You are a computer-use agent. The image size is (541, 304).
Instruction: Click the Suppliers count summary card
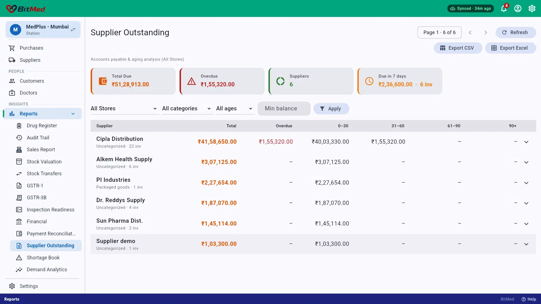tap(311, 81)
